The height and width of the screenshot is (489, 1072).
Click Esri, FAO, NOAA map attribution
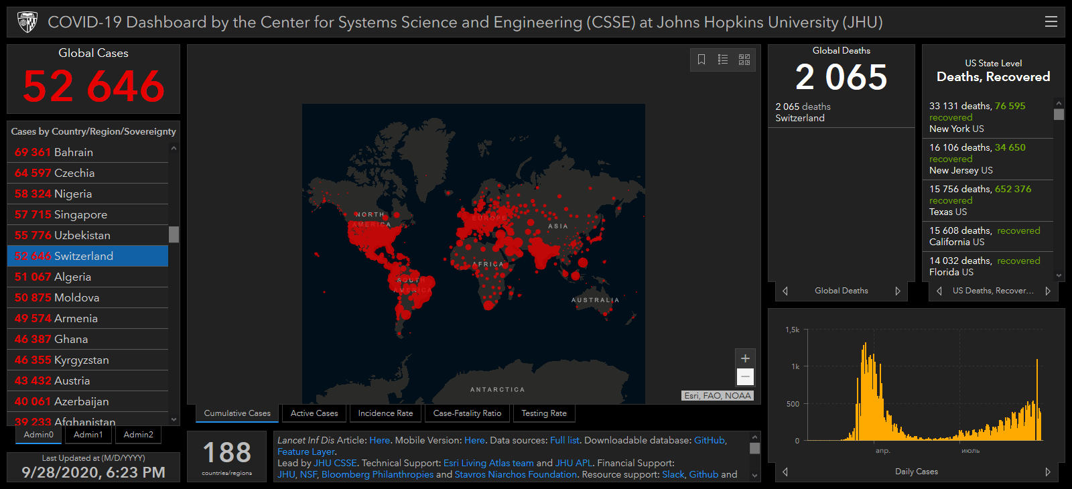tap(718, 396)
